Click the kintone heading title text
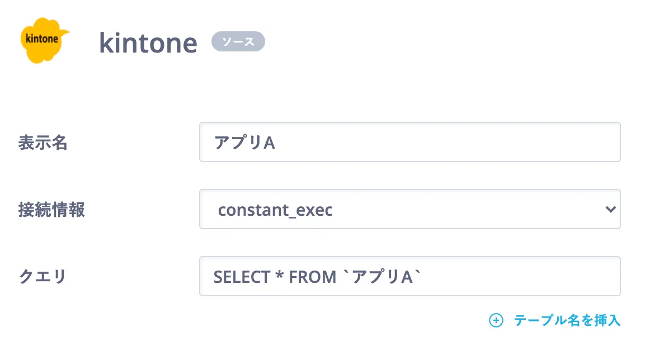Image resolution: width=650 pixels, height=341 pixels. [x=148, y=43]
